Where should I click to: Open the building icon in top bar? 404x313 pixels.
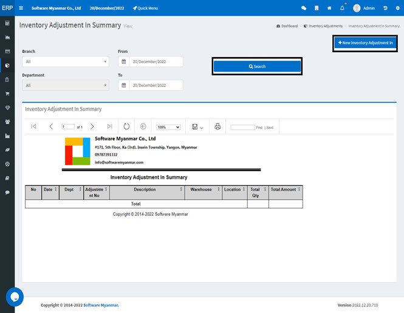317,8
